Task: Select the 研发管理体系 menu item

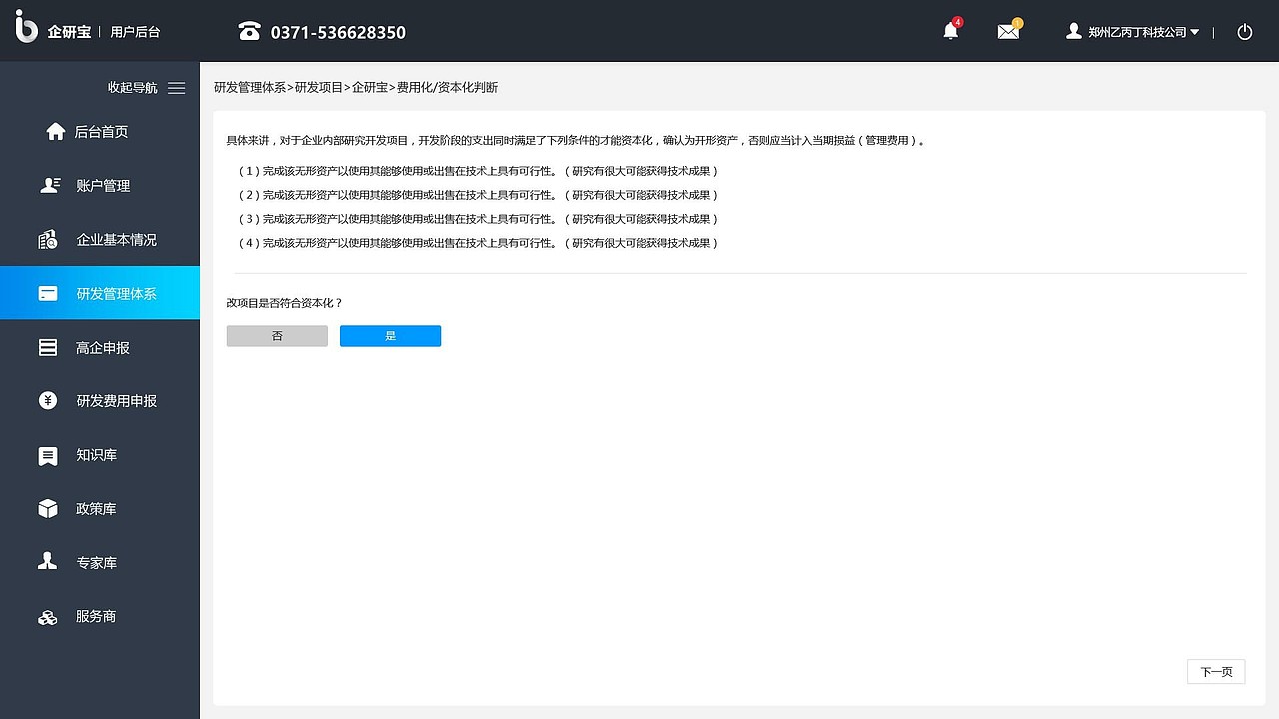Action: point(100,293)
